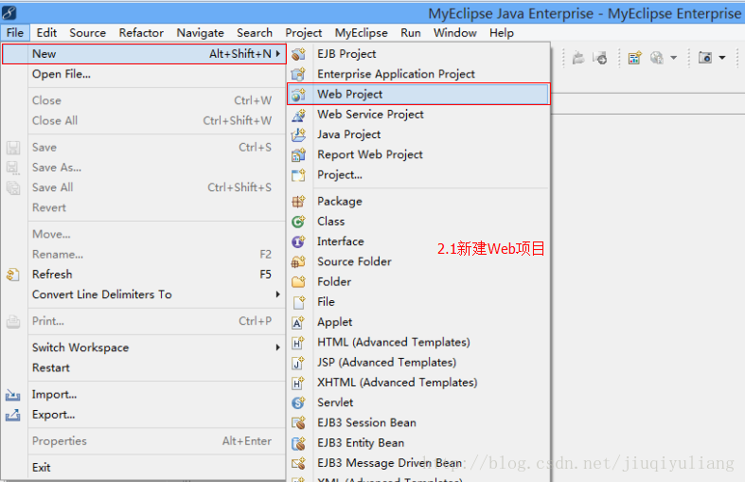Click the Applet icon
Viewport: 745px width, 482px height.
click(298, 322)
